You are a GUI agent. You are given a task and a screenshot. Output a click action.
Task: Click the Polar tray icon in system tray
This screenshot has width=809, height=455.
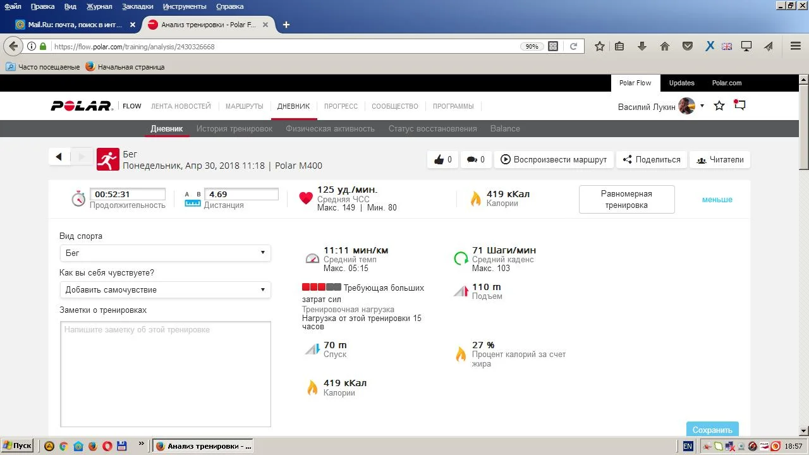click(x=764, y=446)
